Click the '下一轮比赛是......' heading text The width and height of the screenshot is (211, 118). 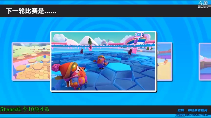31,11
